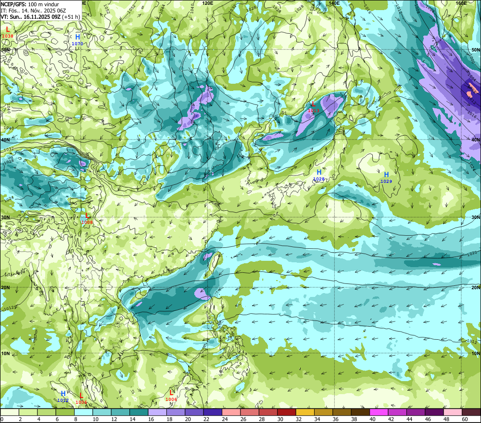Select the 50N label on the right edge
The height and width of the screenshot is (423, 481).
pyautogui.click(x=476, y=50)
